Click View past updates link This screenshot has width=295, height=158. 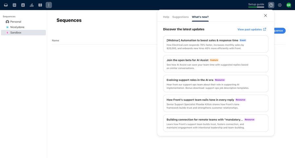pos(249,29)
